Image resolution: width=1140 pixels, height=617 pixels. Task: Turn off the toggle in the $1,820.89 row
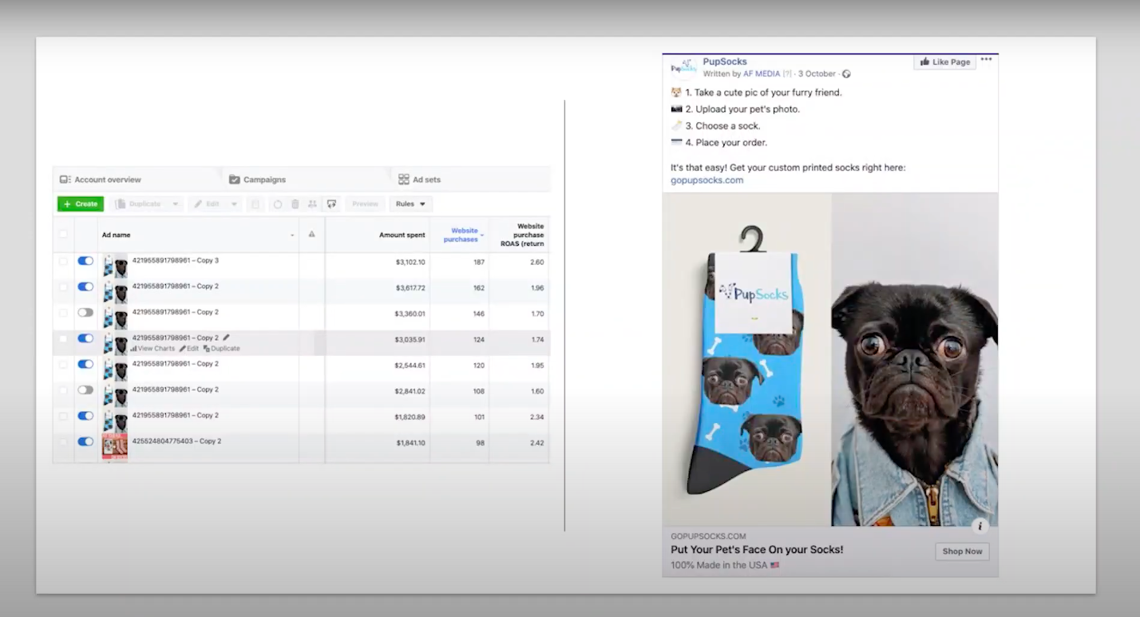click(85, 416)
